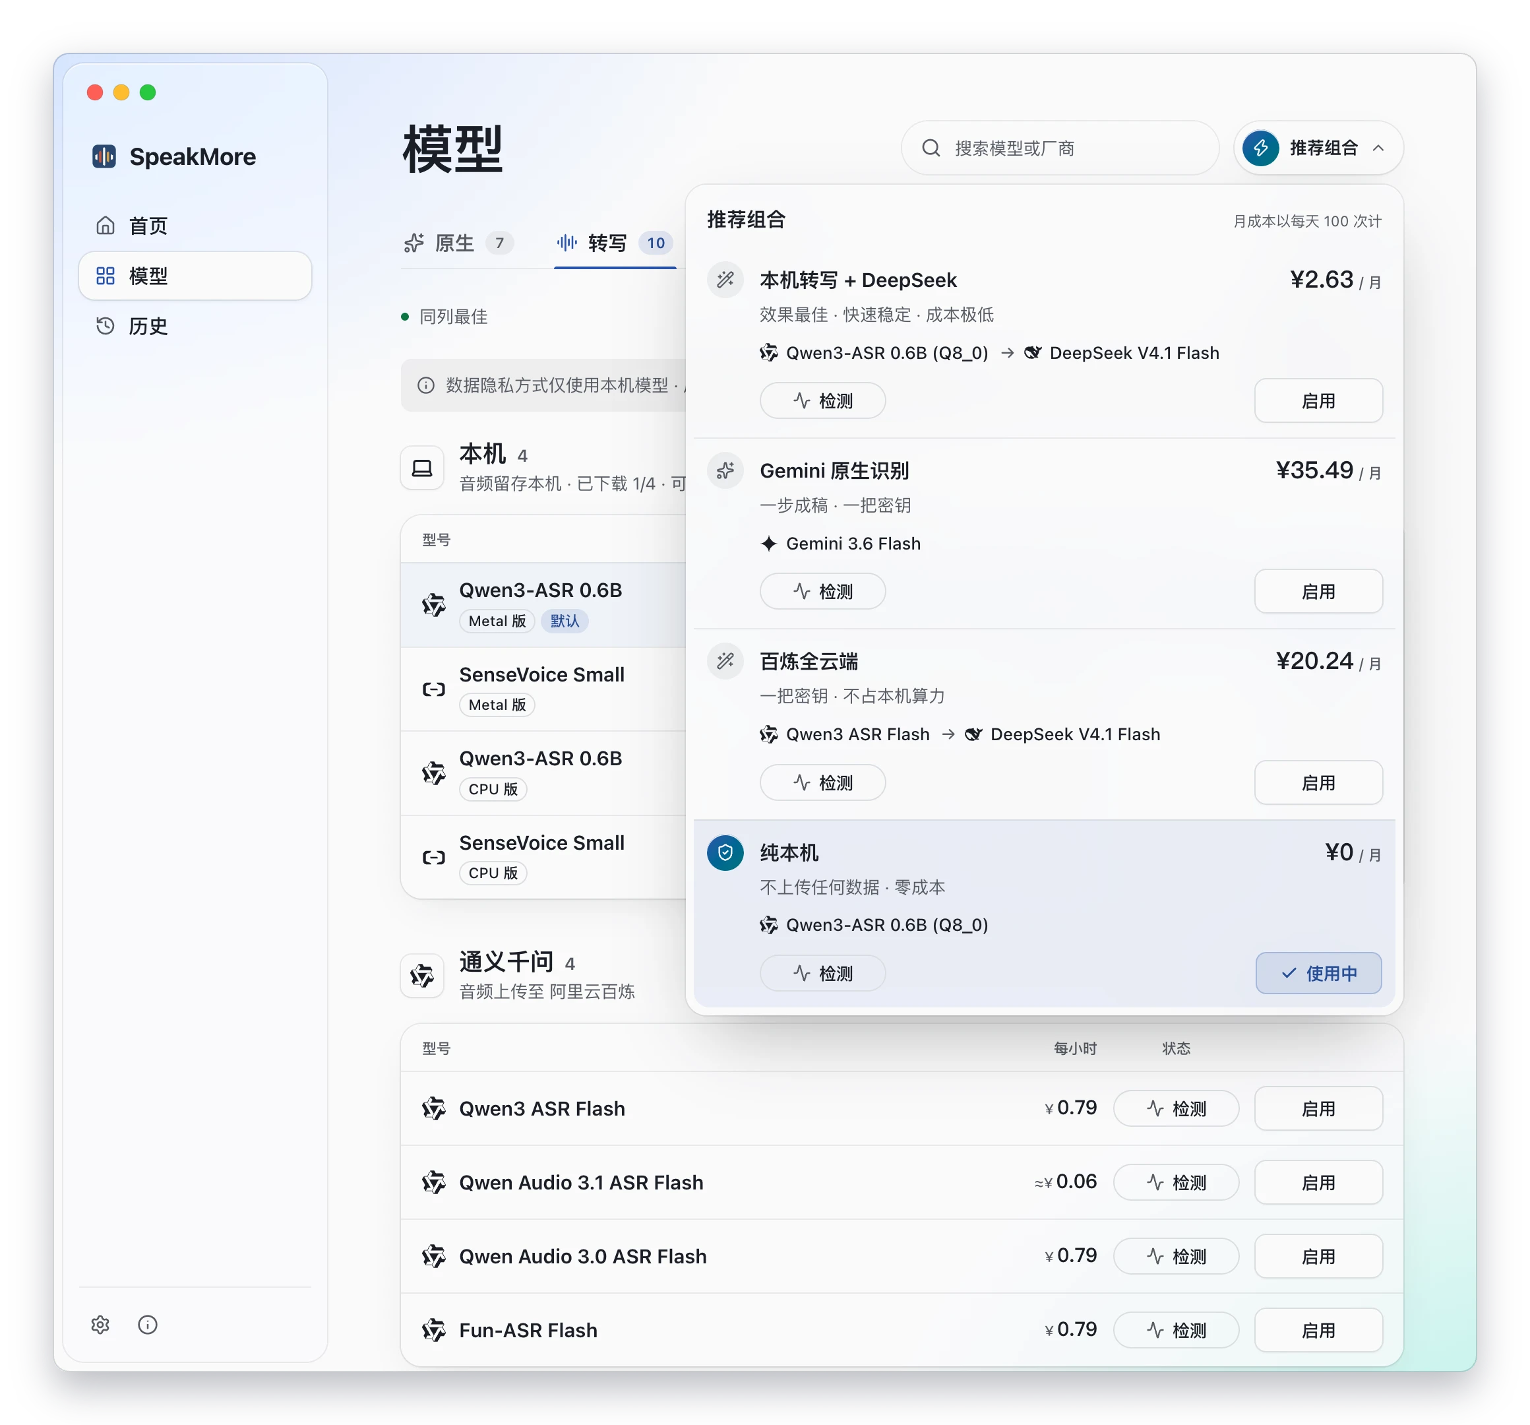Click 检测 for 纯本机 combo

coord(823,973)
